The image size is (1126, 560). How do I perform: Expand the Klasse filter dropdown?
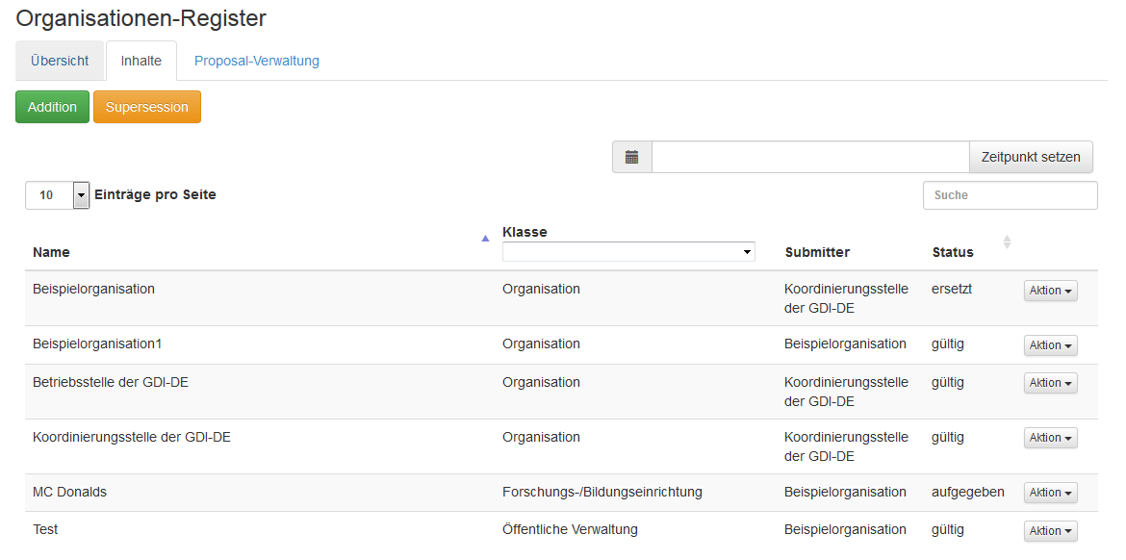(x=628, y=252)
